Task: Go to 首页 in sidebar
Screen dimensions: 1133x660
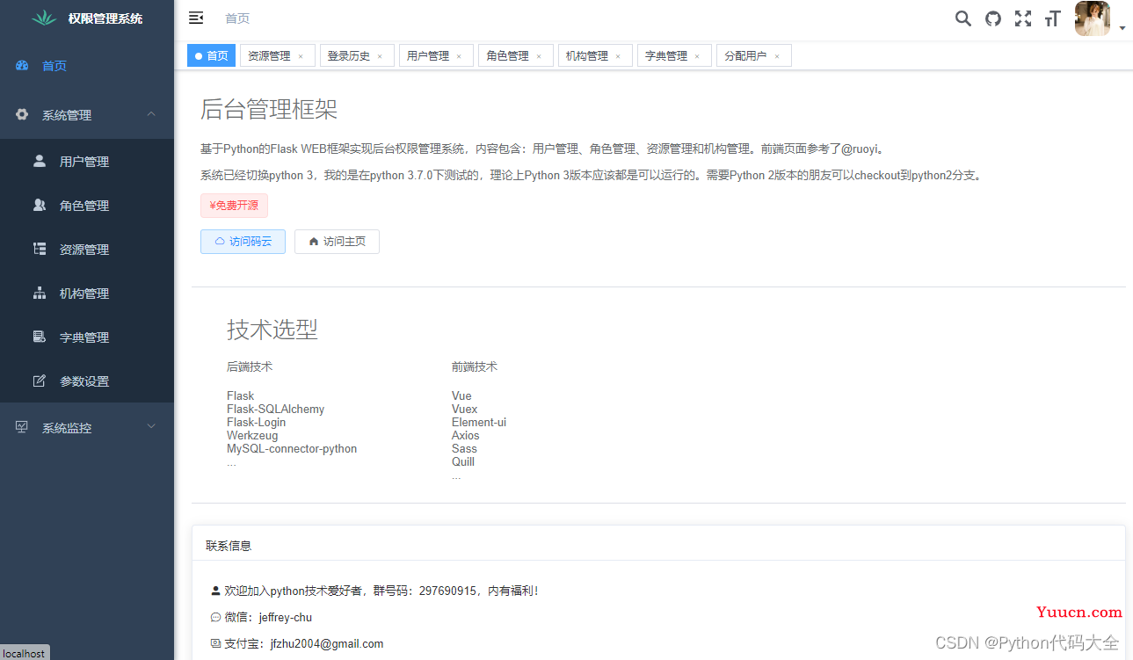Action: tap(87, 66)
